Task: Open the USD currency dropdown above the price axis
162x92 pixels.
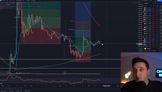Action: pos(139,3)
